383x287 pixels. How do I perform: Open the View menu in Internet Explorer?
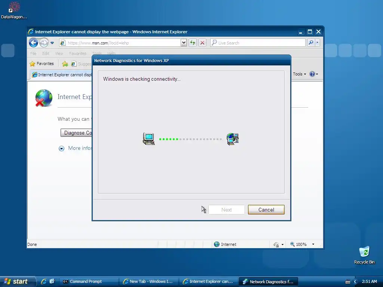pyautogui.click(x=59, y=53)
